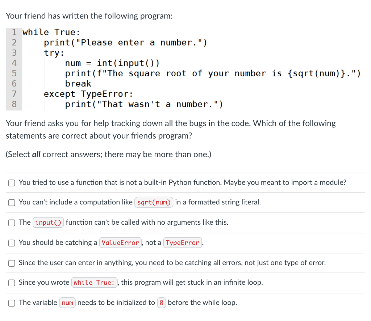Click line number 4 in the code block
Screen dimensions: 371x321
[x=14, y=63]
